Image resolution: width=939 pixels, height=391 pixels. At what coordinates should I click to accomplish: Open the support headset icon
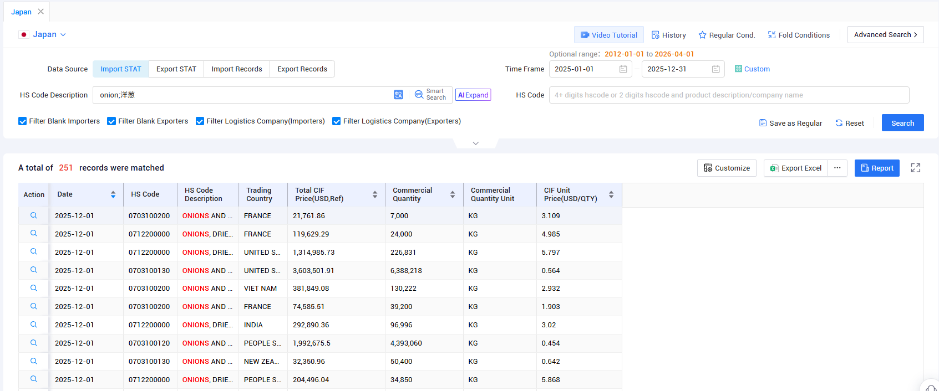pyautogui.click(x=931, y=387)
